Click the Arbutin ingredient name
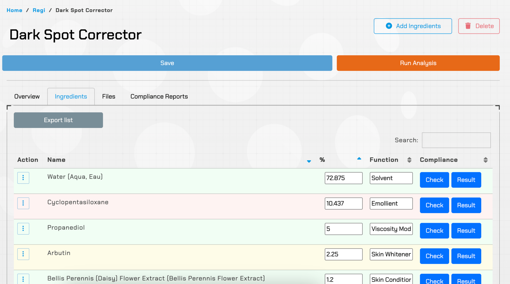 click(x=59, y=253)
